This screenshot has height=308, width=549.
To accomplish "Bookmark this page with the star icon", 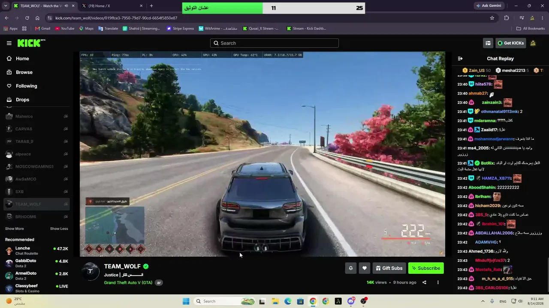I will tap(492, 18).
